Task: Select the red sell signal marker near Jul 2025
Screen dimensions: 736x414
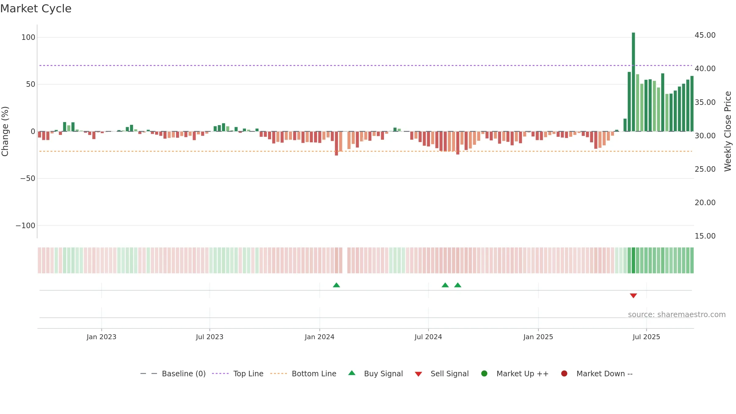Action: (633, 296)
